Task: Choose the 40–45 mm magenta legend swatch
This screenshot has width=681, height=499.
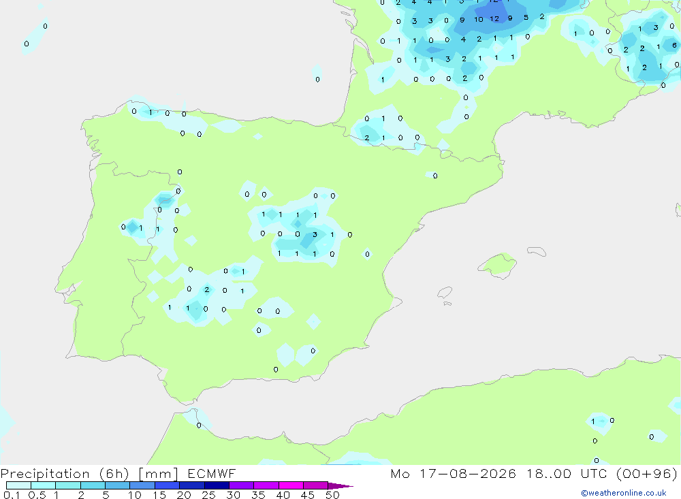Action: click(x=291, y=485)
